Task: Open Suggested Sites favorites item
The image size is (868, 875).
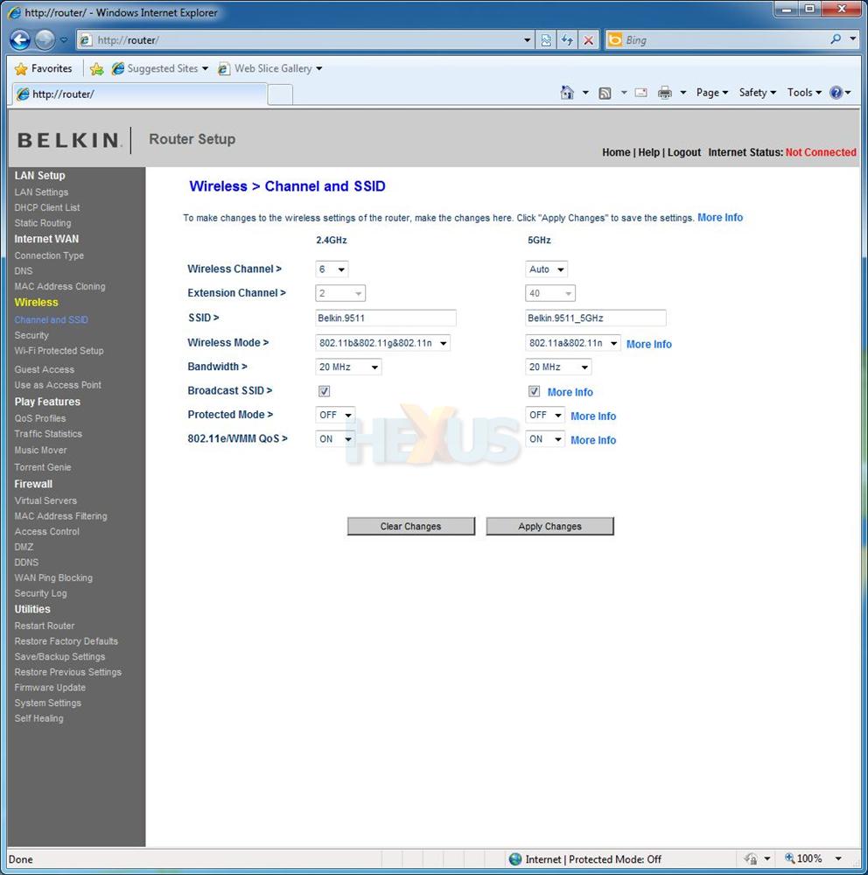Action: (159, 68)
